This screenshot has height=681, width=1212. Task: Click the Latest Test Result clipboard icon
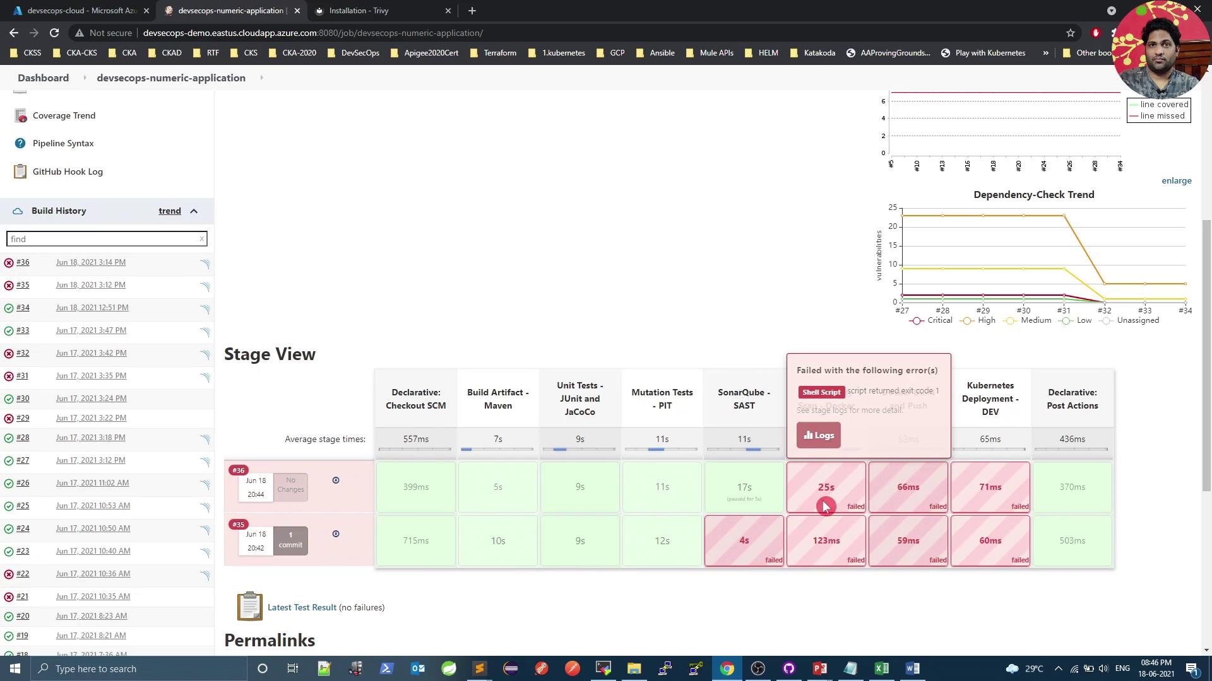249,607
